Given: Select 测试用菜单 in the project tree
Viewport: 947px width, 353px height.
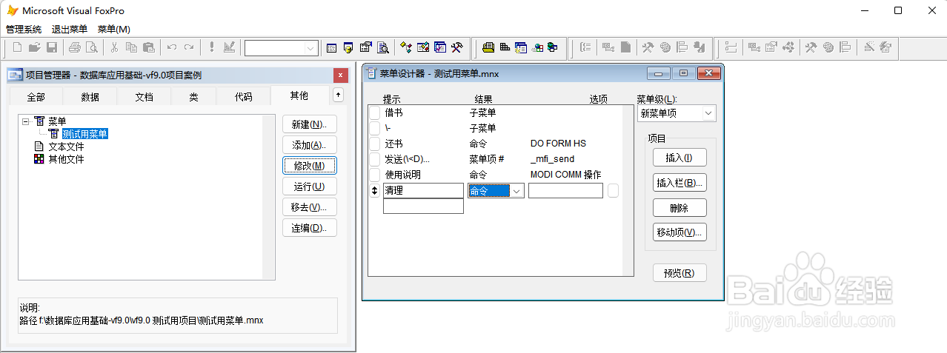Looking at the screenshot, I should click(85, 134).
